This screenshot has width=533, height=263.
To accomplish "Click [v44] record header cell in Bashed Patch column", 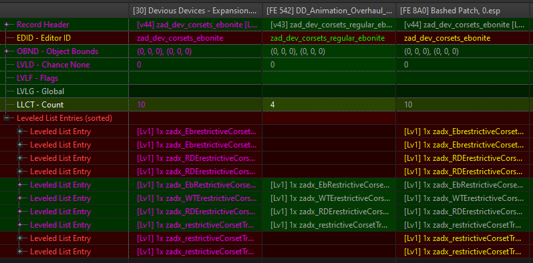I will coord(465,25).
